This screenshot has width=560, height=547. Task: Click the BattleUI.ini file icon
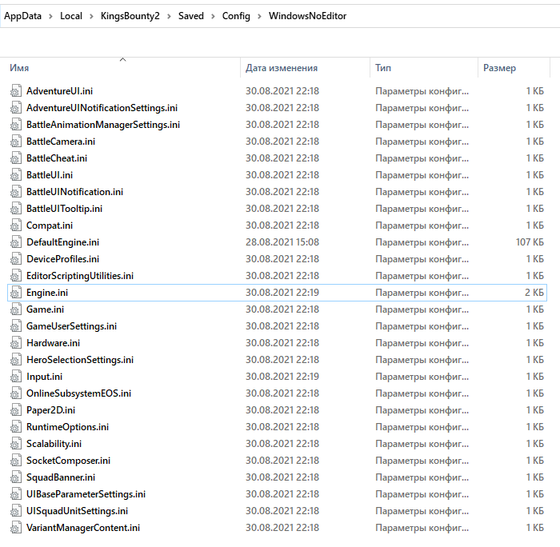[x=15, y=175]
